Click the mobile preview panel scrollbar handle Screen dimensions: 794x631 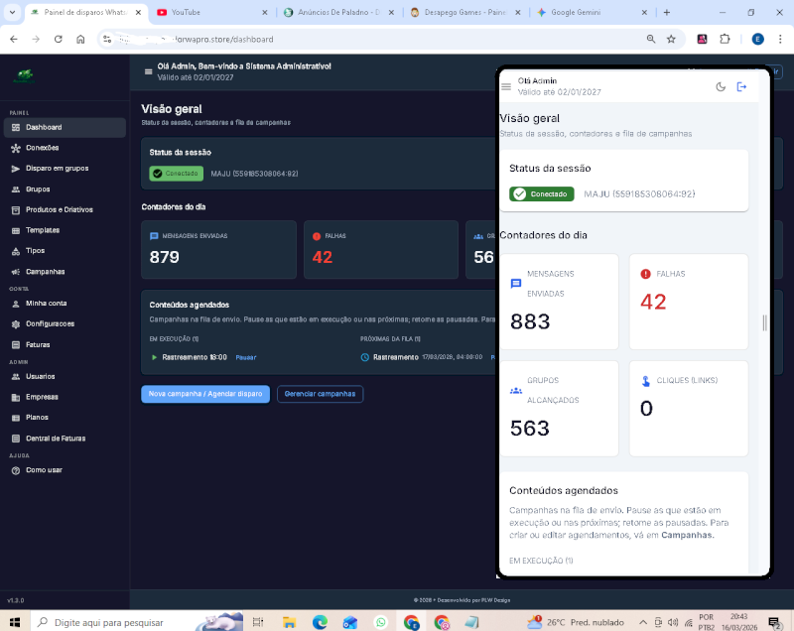[x=763, y=322]
